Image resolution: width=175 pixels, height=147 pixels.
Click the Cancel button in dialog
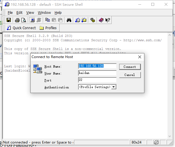pyautogui.click(x=130, y=75)
